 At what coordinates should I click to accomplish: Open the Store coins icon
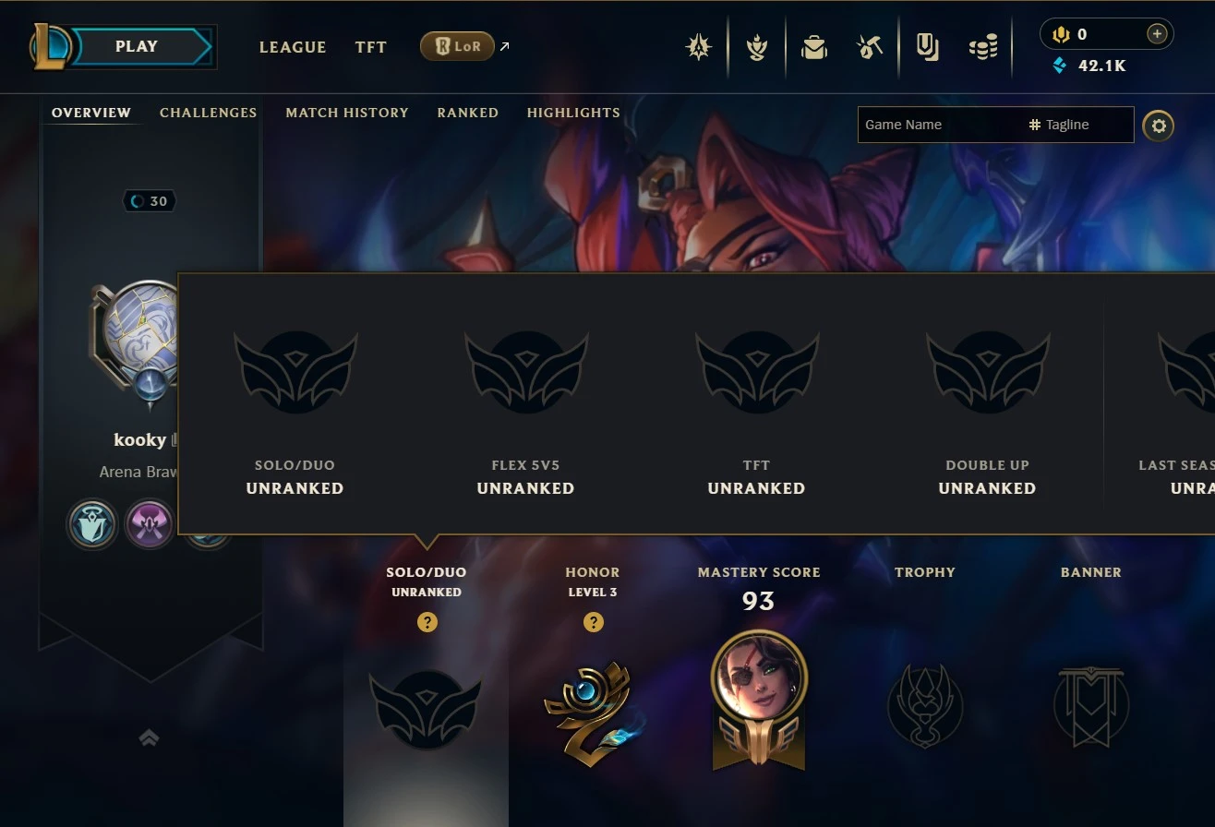[983, 47]
